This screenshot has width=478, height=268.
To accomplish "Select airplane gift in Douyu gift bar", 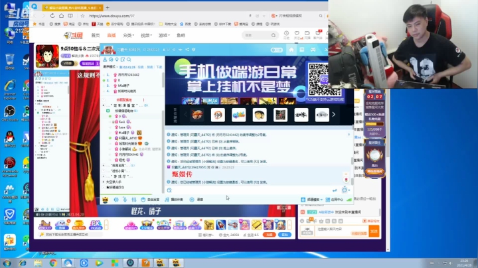I will point(232,225).
